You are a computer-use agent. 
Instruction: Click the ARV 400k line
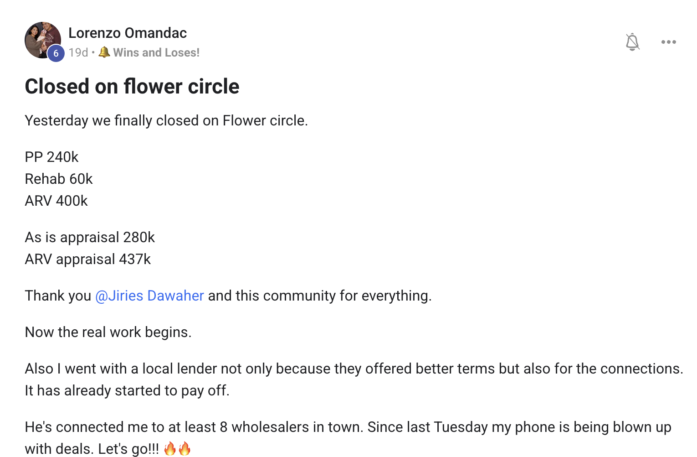click(x=56, y=201)
